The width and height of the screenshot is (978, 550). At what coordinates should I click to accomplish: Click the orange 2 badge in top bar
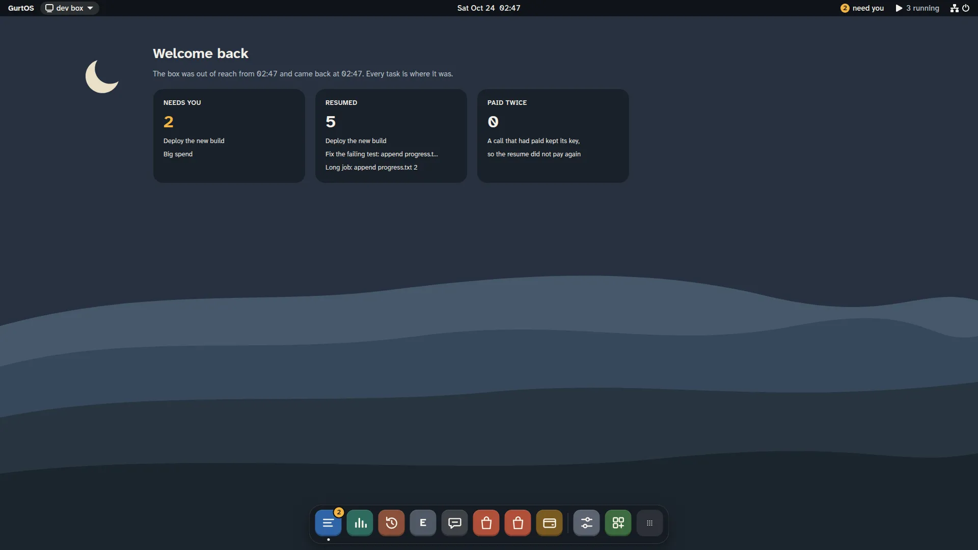(x=845, y=8)
